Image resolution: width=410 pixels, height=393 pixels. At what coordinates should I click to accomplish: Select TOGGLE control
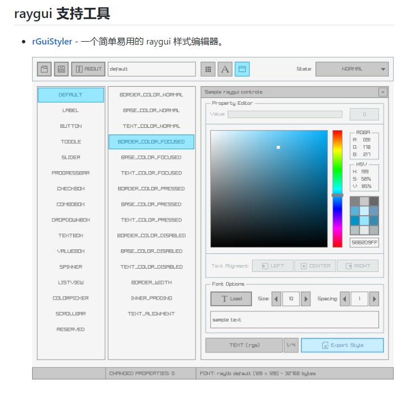(x=71, y=142)
